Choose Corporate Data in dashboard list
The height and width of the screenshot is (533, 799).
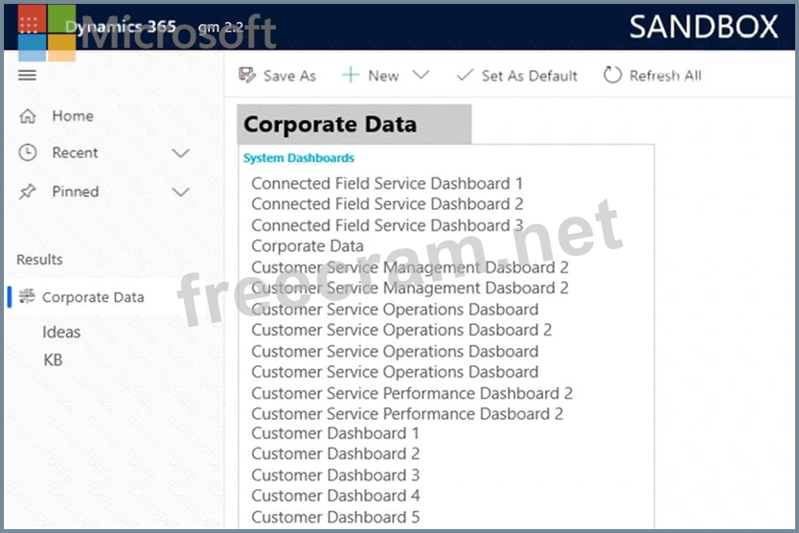(308, 246)
